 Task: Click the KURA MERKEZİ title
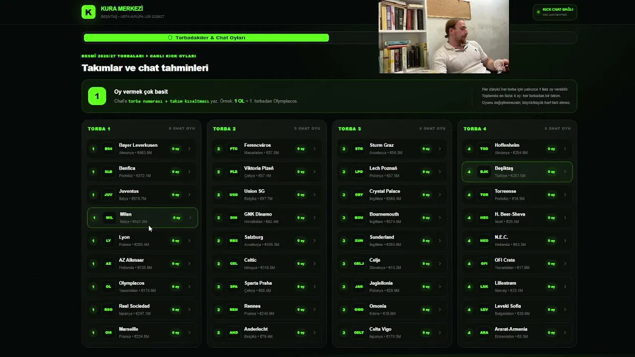click(122, 9)
